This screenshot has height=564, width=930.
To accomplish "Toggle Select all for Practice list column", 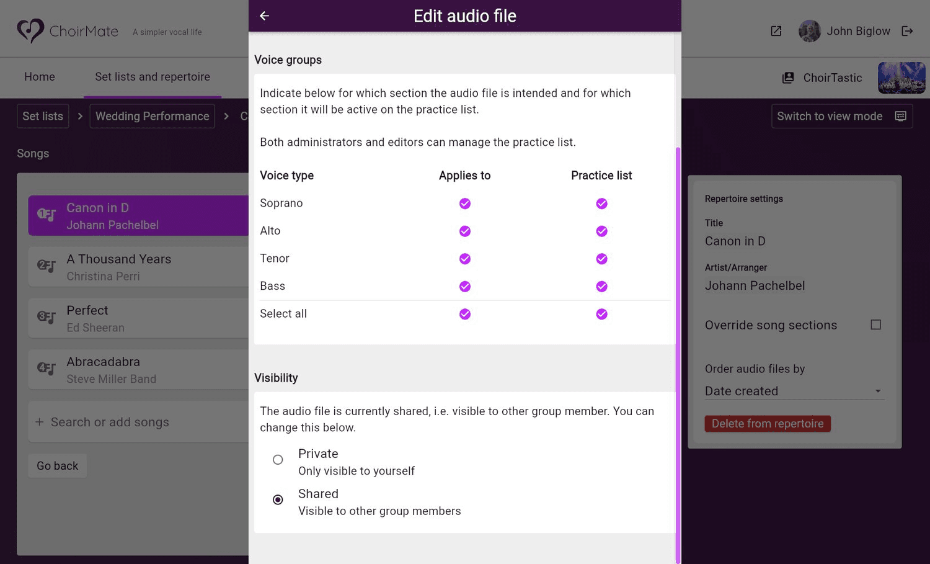I will pyautogui.click(x=601, y=314).
